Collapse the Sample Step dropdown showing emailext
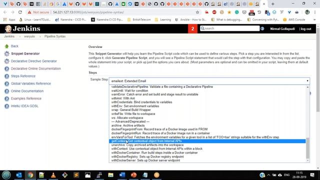 [209, 81]
